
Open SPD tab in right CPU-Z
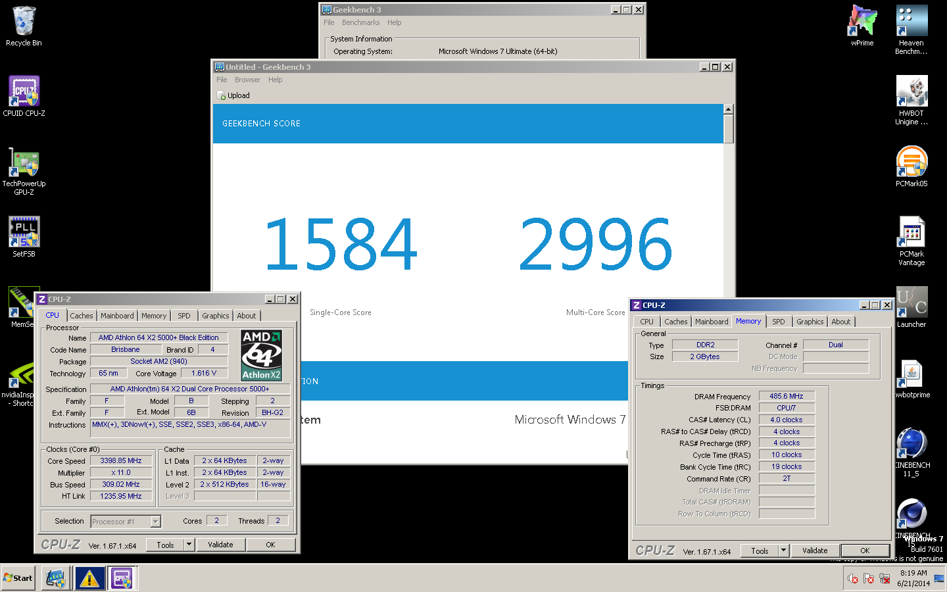[x=779, y=322]
